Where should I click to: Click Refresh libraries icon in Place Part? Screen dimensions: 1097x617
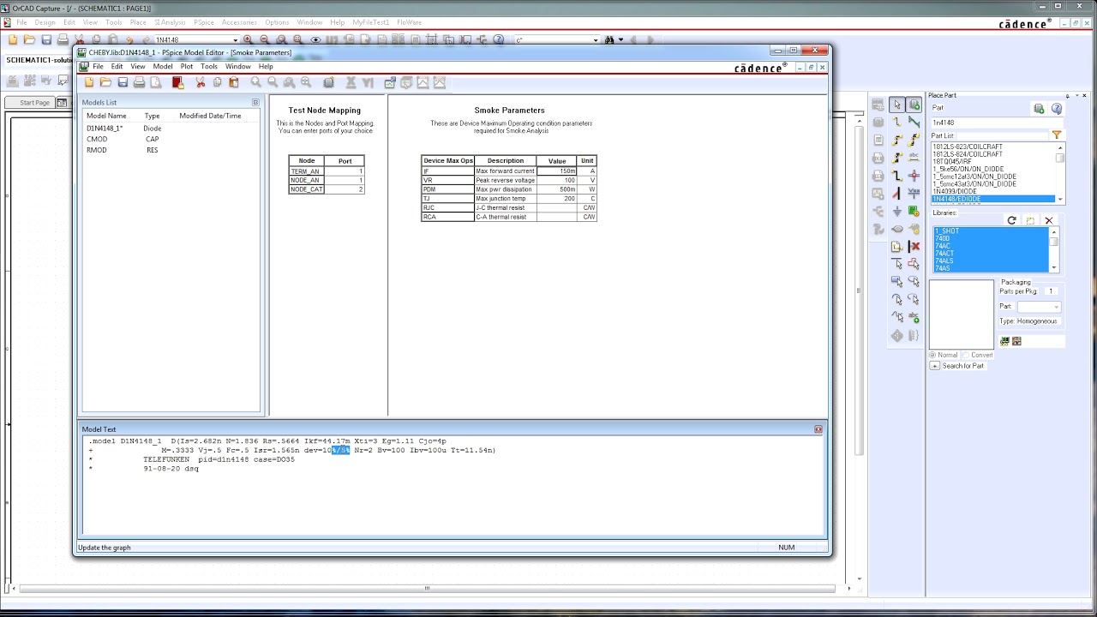pyautogui.click(x=1011, y=220)
